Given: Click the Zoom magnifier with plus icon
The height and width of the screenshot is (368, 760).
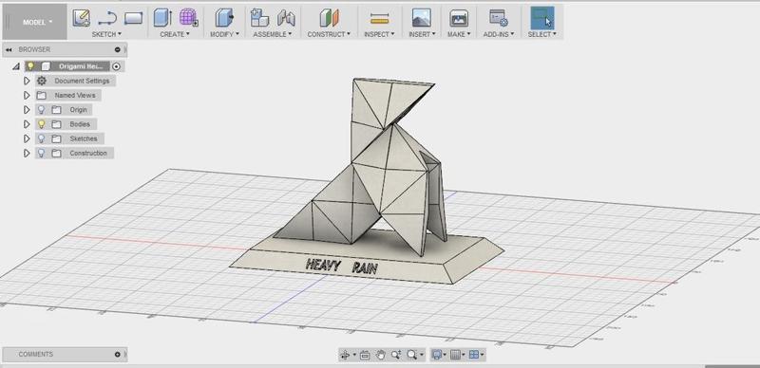Looking at the screenshot, I should (395, 355).
